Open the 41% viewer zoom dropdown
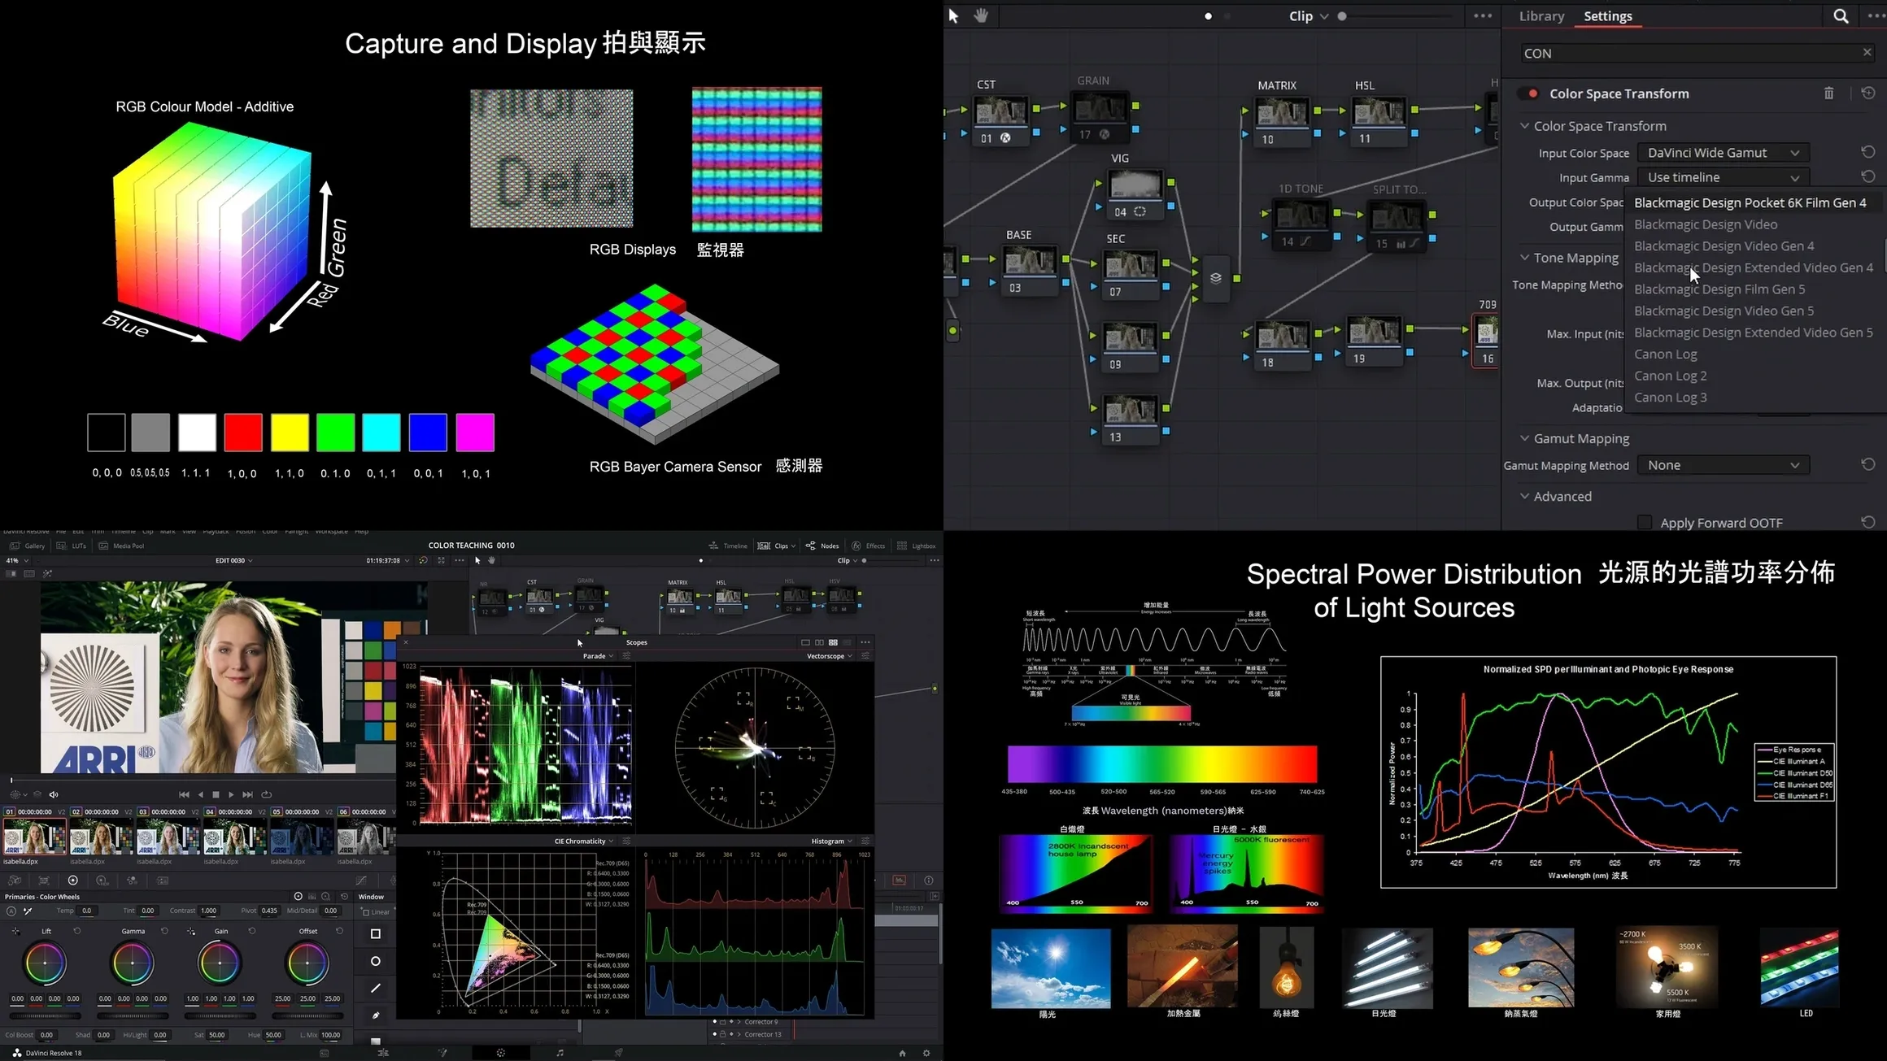 pos(15,560)
